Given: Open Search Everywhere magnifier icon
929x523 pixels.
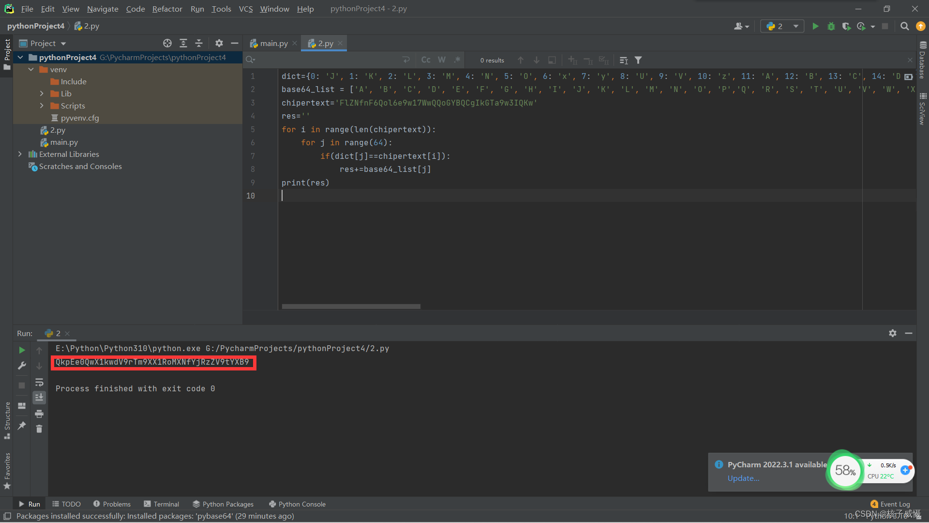Looking at the screenshot, I should tap(904, 26).
